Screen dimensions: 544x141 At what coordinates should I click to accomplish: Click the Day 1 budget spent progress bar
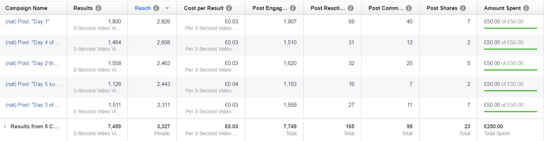coord(510,28)
